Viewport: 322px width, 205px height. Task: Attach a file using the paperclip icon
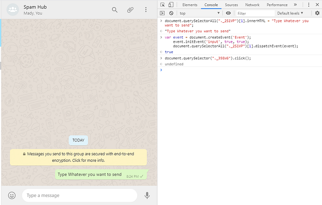pos(130,9)
